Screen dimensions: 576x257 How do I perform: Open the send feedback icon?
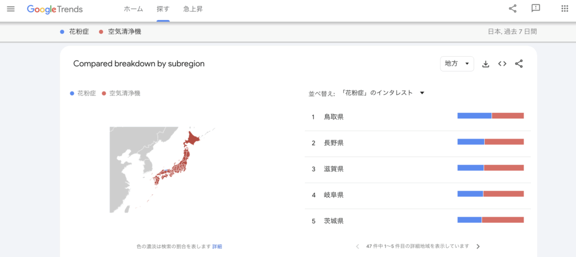(x=535, y=9)
